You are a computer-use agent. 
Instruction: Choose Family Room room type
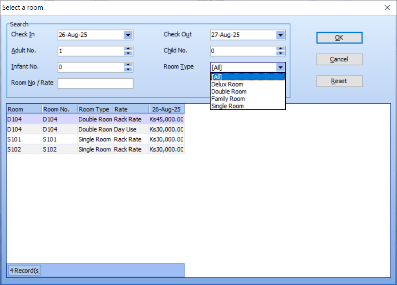point(228,98)
